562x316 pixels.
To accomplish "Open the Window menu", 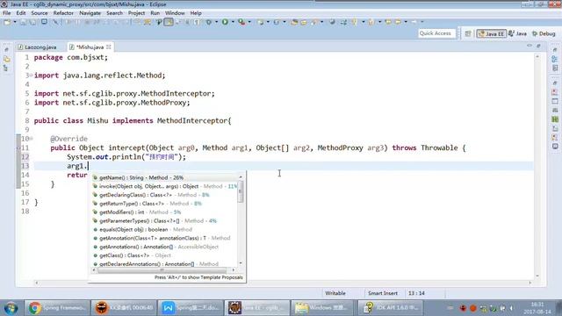I will (175, 13).
